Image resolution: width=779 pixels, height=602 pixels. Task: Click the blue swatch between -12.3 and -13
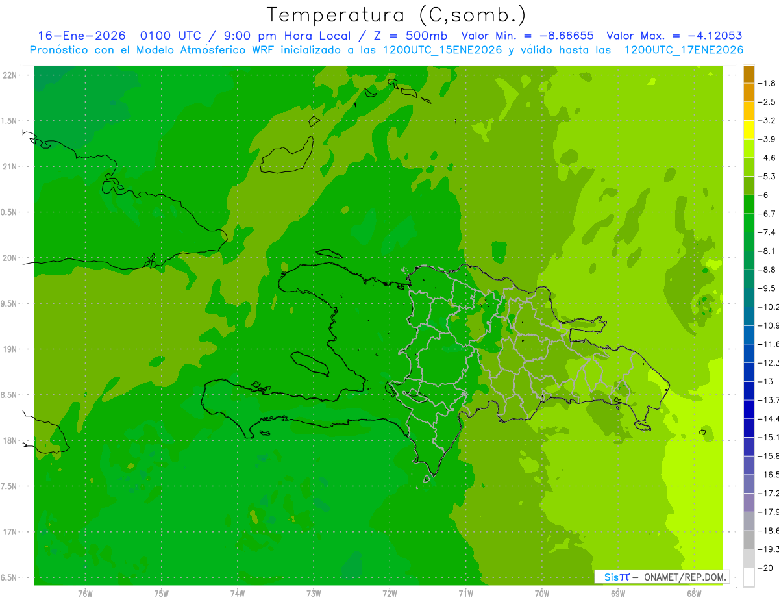tap(748, 372)
